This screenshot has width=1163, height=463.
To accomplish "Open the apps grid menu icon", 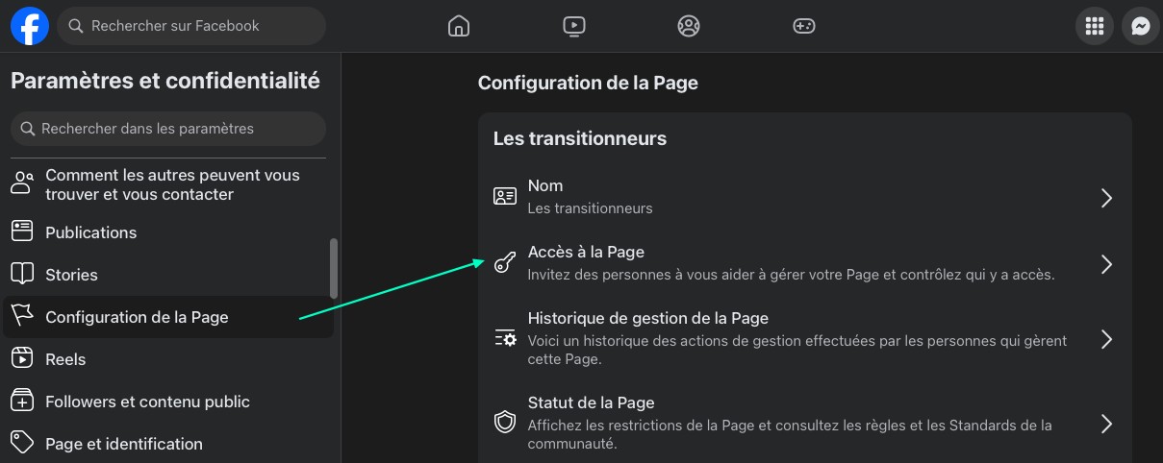I will (1094, 27).
